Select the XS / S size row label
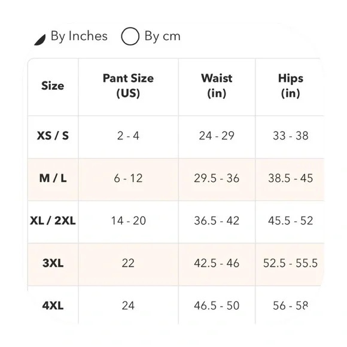The height and width of the screenshot is (347, 347). click(x=53, y=136)
